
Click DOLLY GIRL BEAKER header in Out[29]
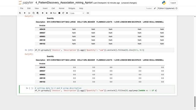tap(86, 60)
